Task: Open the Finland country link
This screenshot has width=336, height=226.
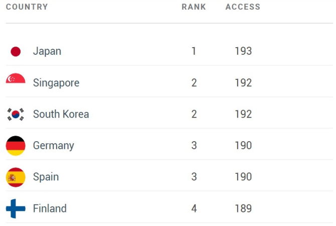Action: pos(50,208)
